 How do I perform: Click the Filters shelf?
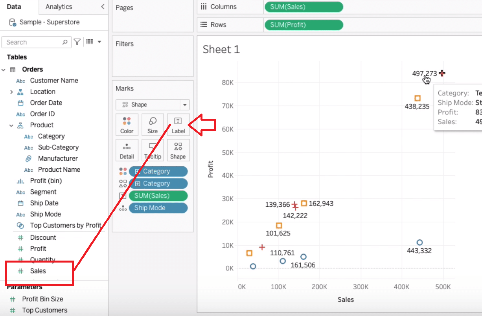tap(153, 56)
